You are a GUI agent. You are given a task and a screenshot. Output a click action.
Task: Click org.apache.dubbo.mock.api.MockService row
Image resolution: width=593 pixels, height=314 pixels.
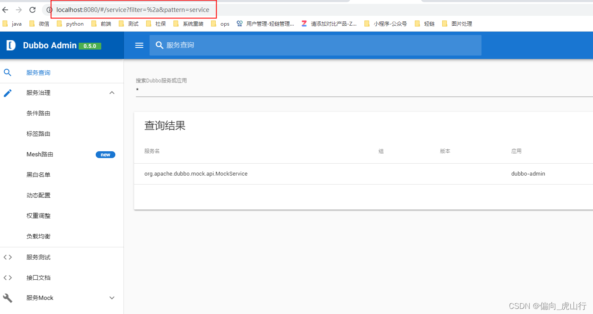364,174
